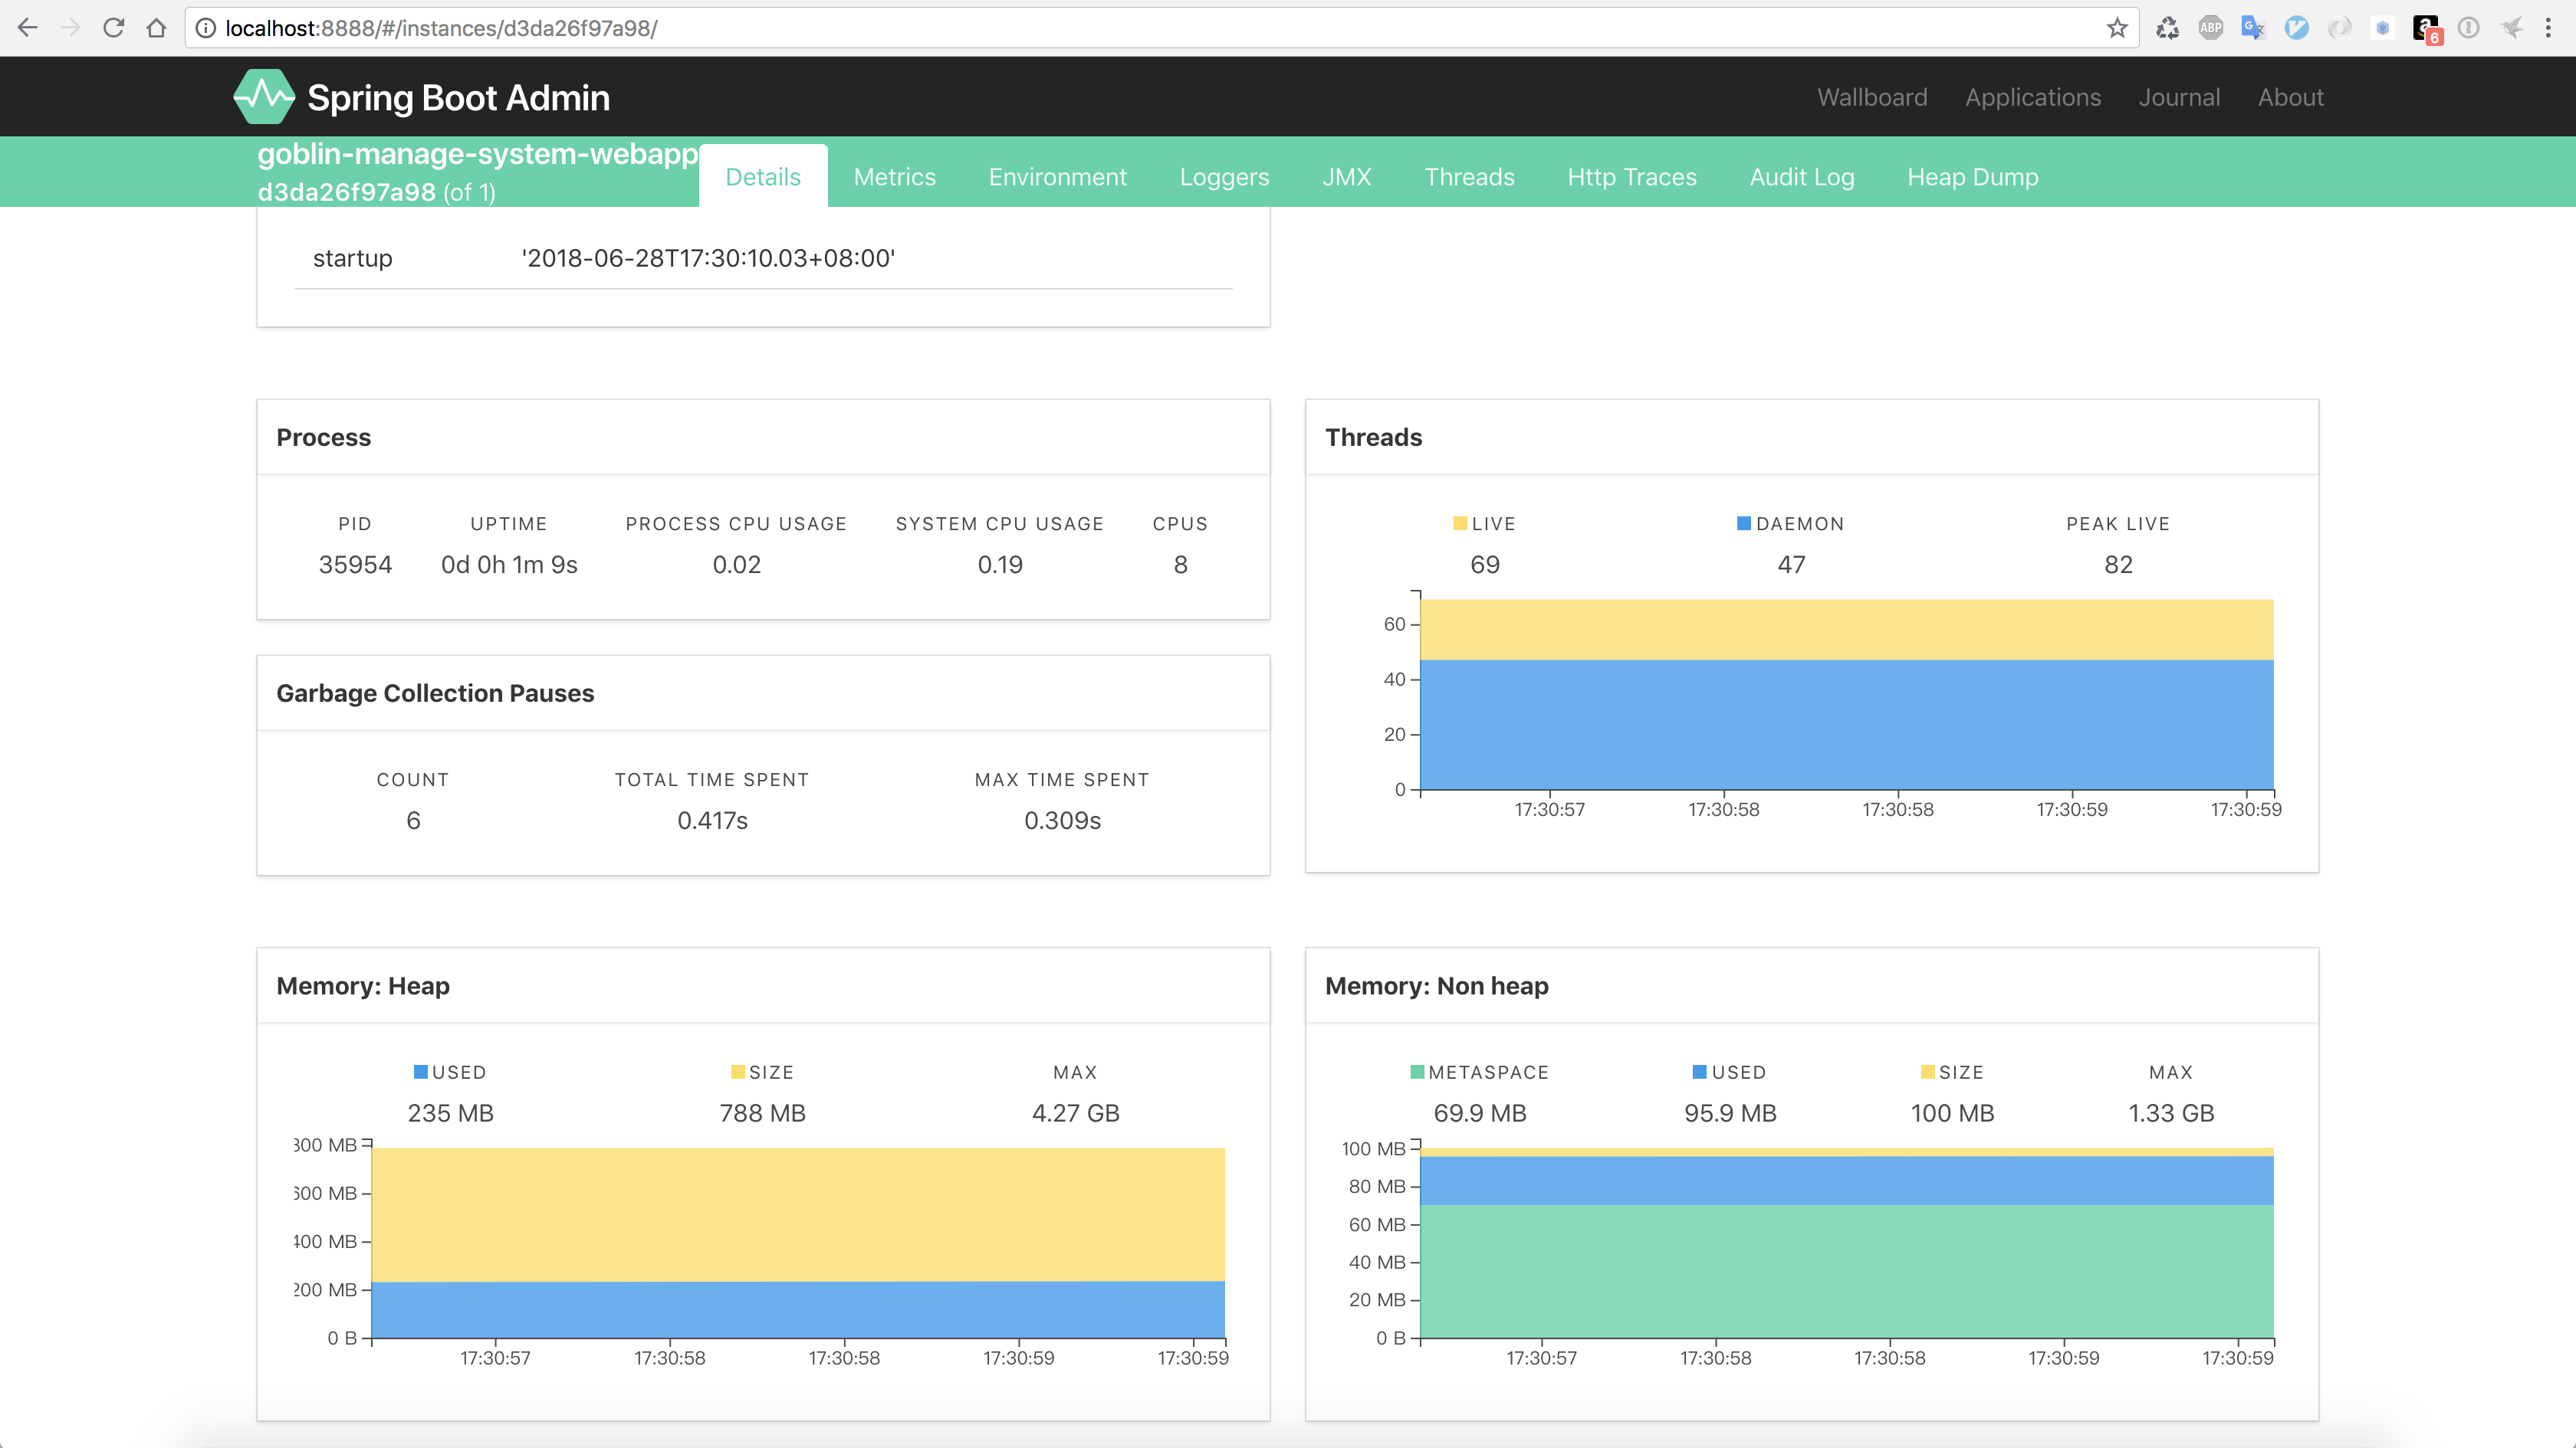Reload the page with the refresh icon
The width and height of the screenshot is (2576, 1448).
click(113, 28)
